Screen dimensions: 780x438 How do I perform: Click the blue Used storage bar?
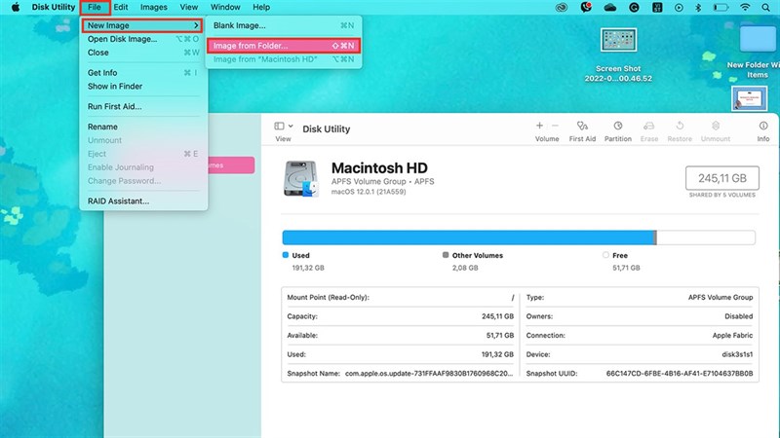(469, 237)
